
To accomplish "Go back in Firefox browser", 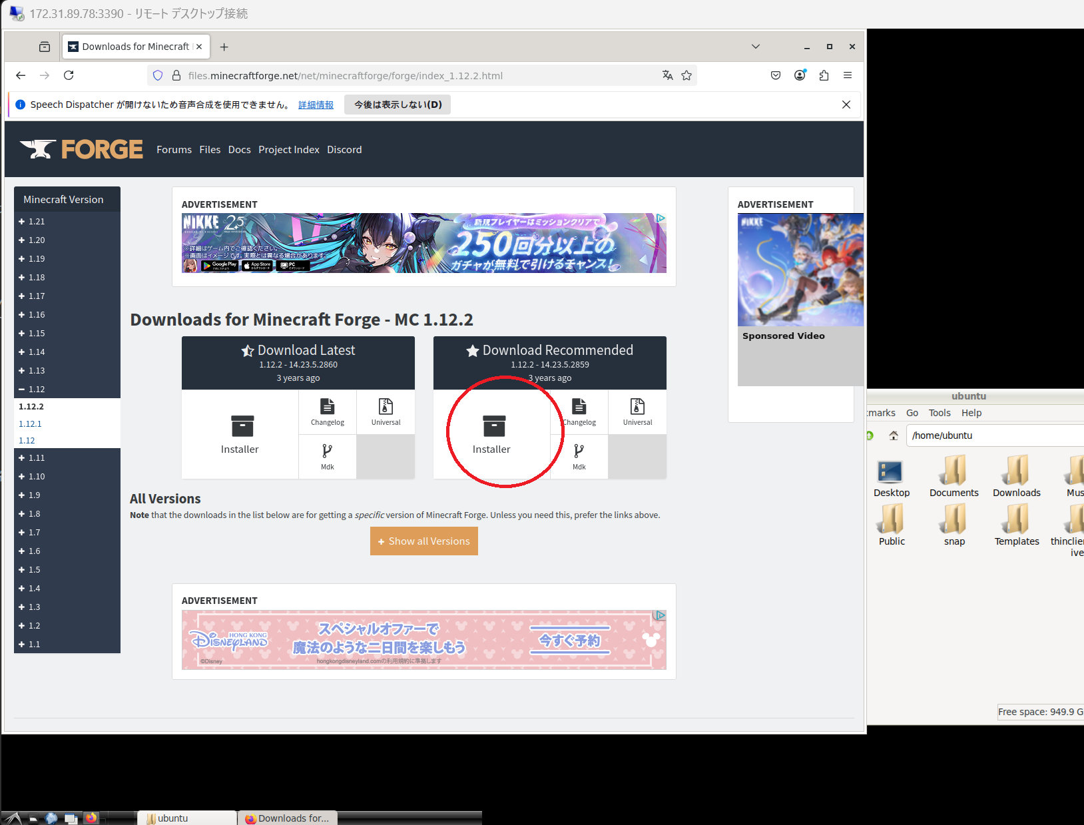I will 21,75.
